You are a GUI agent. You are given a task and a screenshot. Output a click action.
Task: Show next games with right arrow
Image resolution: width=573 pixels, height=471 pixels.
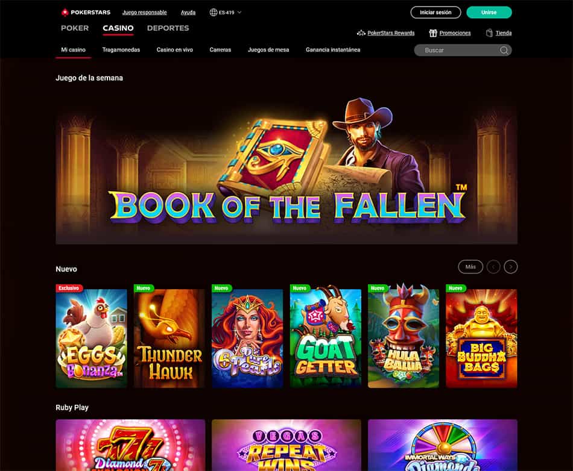[x=510, y=267]
